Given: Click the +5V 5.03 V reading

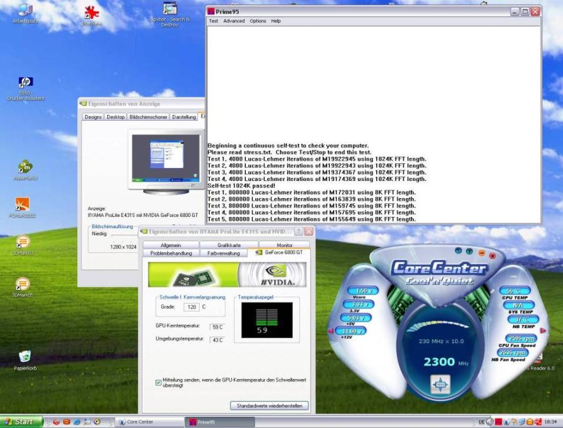Looking at the screenshot, I should (355, 317).
